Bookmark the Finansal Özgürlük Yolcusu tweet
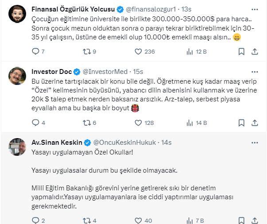267x224 pixels. tap(241, 51)
